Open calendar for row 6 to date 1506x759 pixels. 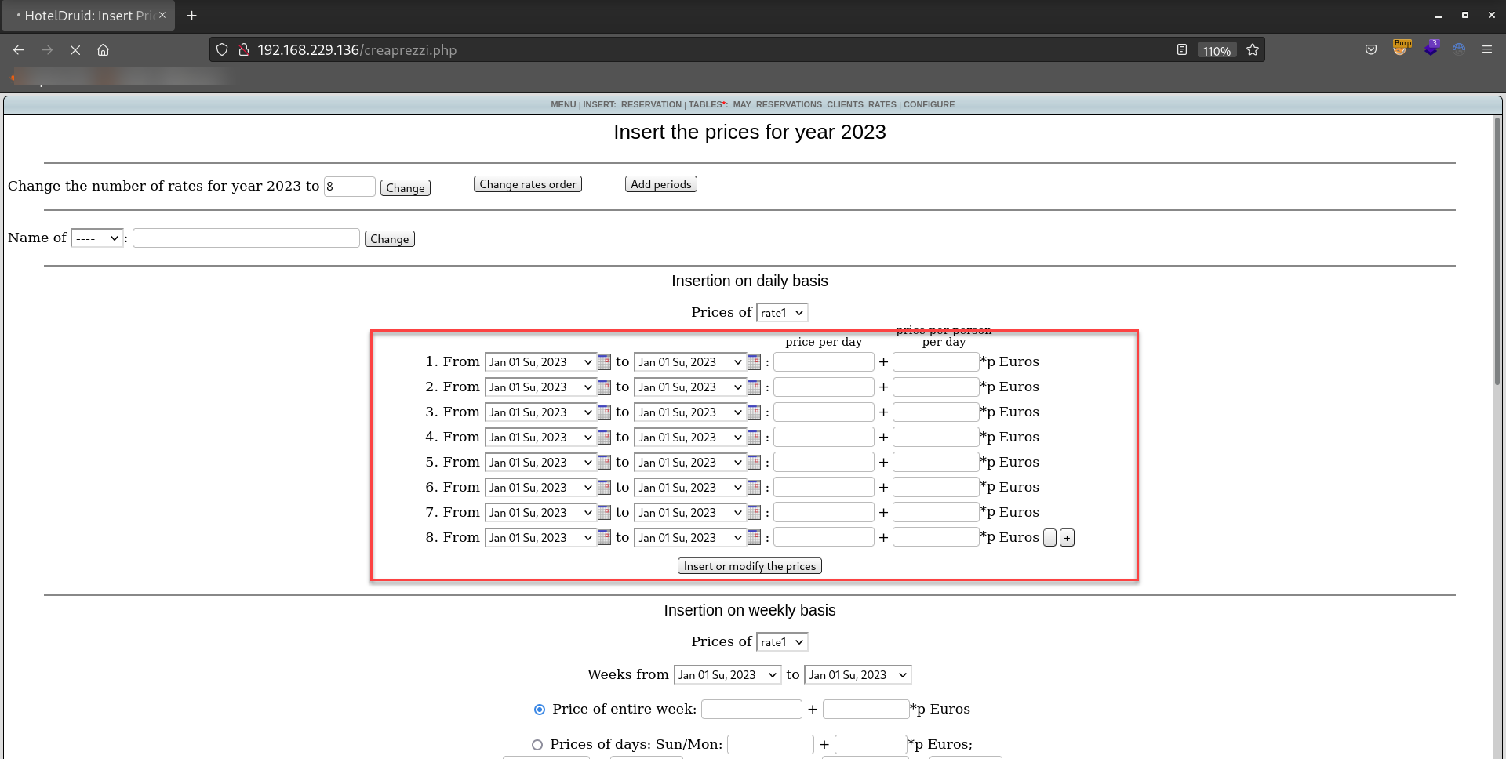(754, 488)
